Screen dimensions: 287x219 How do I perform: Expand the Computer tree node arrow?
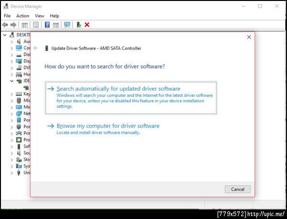tap(11, 48)
